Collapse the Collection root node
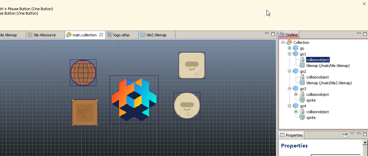Screen dimensions: 368x156 coord(283,42)
